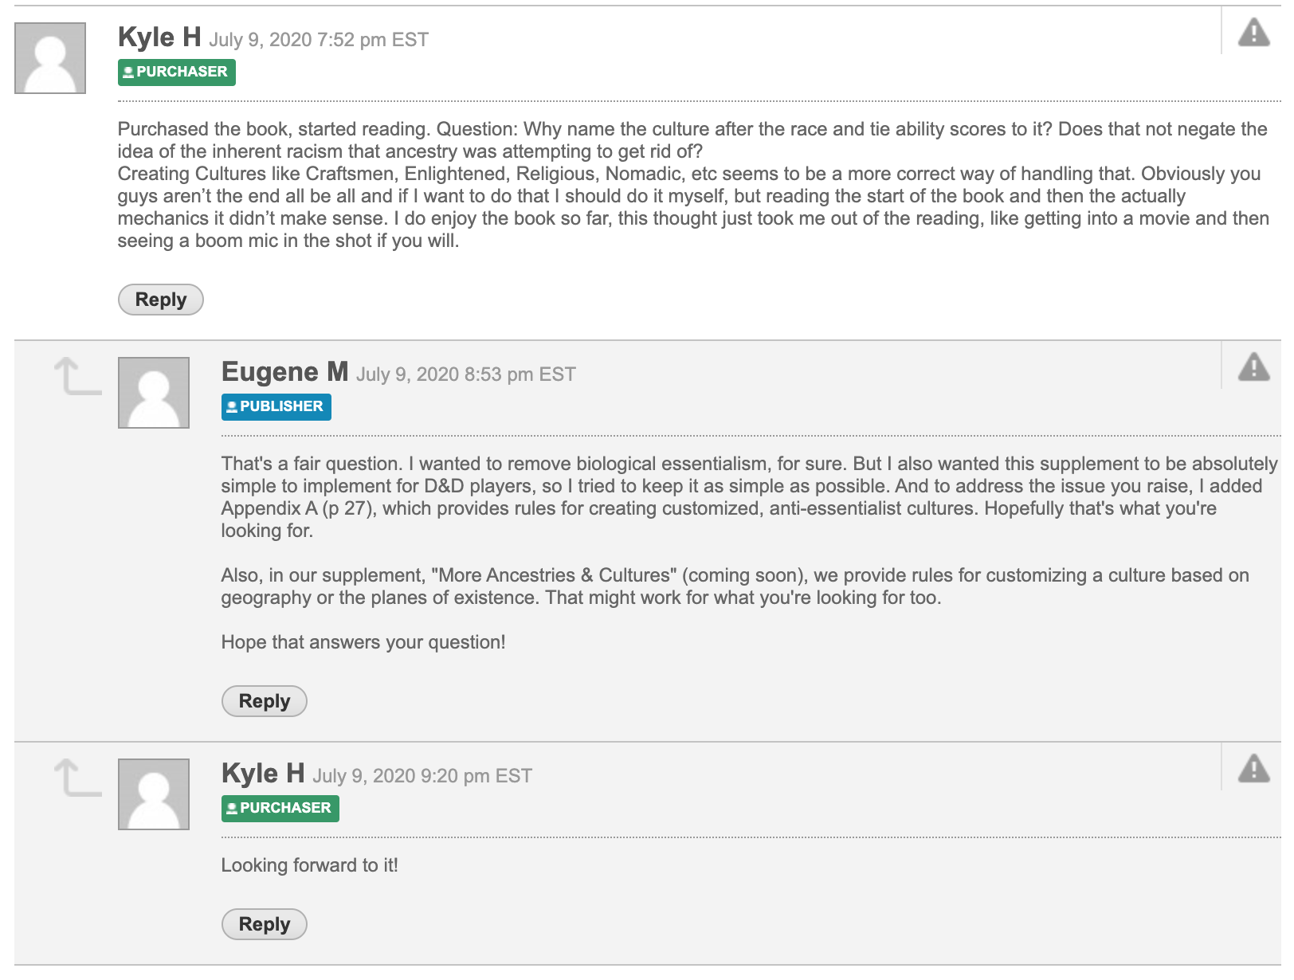Open Kyle H's name on the top comment
This screenshot has width=1294, height=980.
click(x=159, y=37)
